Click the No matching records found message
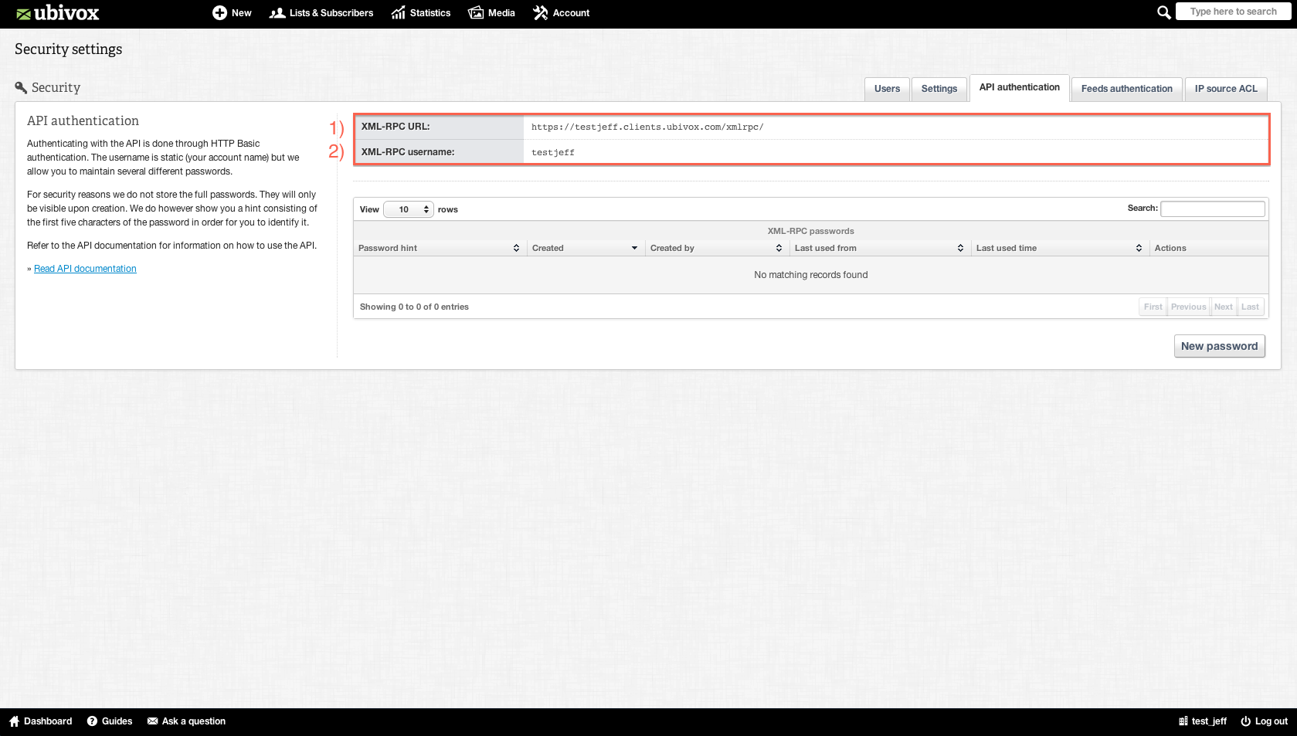The image size is (1297, 736). click(811, 275)
